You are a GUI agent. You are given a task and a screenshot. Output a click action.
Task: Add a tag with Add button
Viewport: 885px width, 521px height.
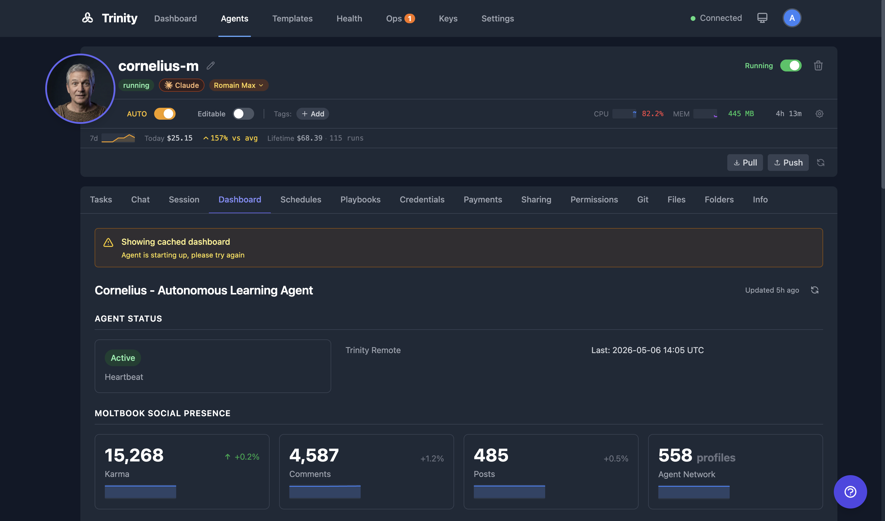(x=312, y=114)
